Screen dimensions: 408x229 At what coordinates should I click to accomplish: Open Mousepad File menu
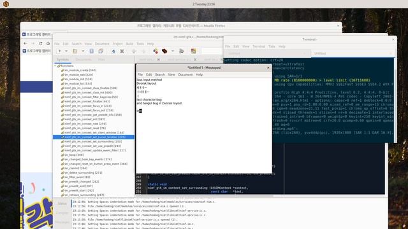coord(140,74)
